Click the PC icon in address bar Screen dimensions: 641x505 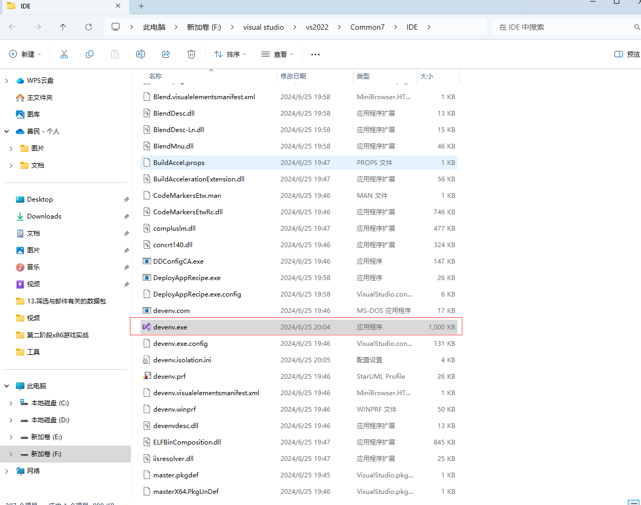pos(116,27)
